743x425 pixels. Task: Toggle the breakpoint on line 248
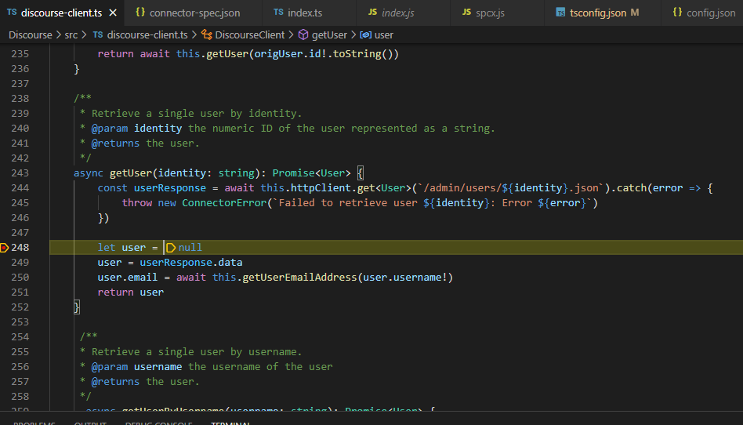point(4,247)
